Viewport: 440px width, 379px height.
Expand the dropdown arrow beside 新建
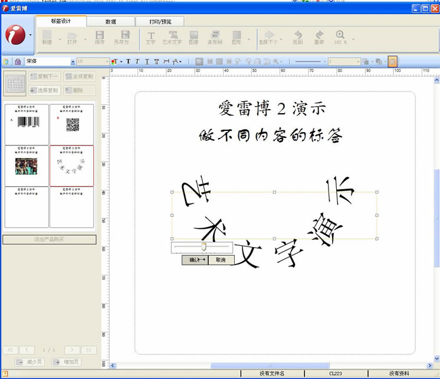click(x=60, y=39)
